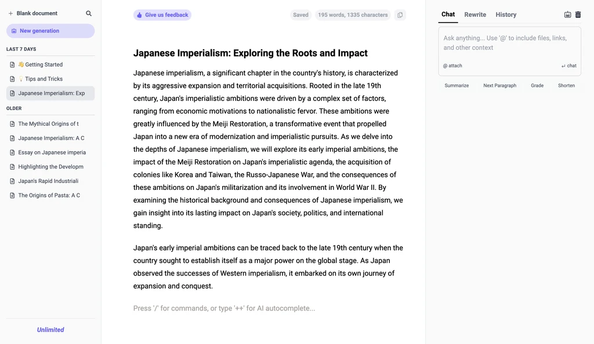The width and height of the screenshot is (594, 344).
Task: Click the search magnifier icon in sidebar
Action: (89, 13)
